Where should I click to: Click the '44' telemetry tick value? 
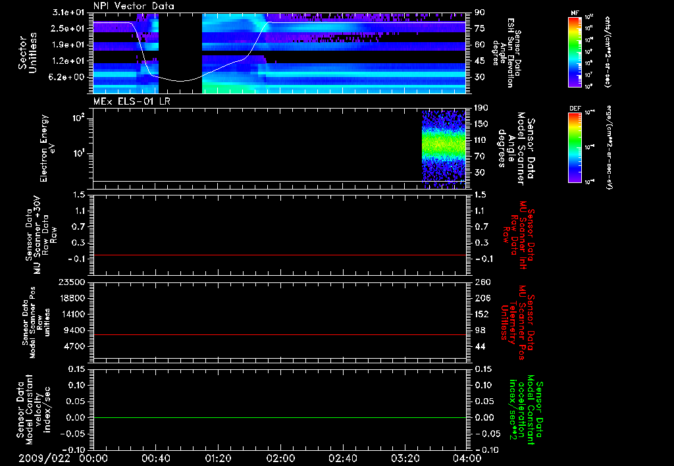(x=479, y=346)
